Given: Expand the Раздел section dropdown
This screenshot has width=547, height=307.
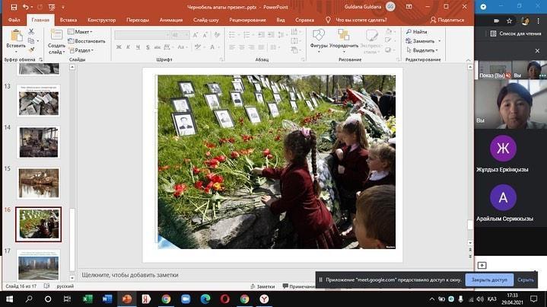Looking at the screenshot, I should [x=83, y=50].
